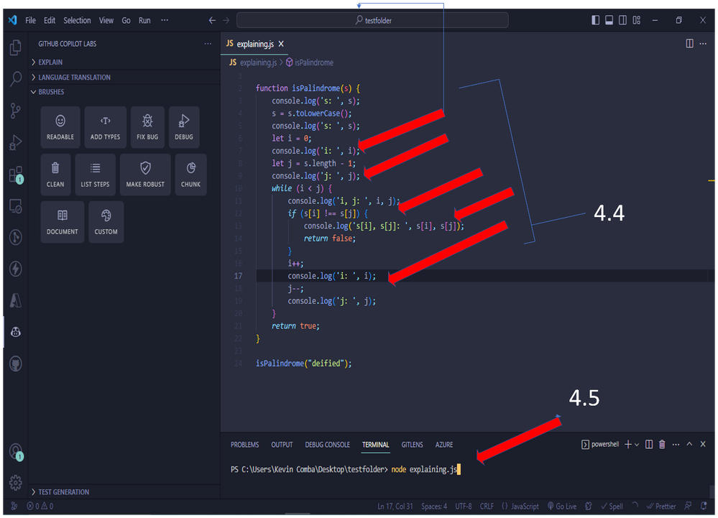Open the Run and Debug view

tap(16, 143)
